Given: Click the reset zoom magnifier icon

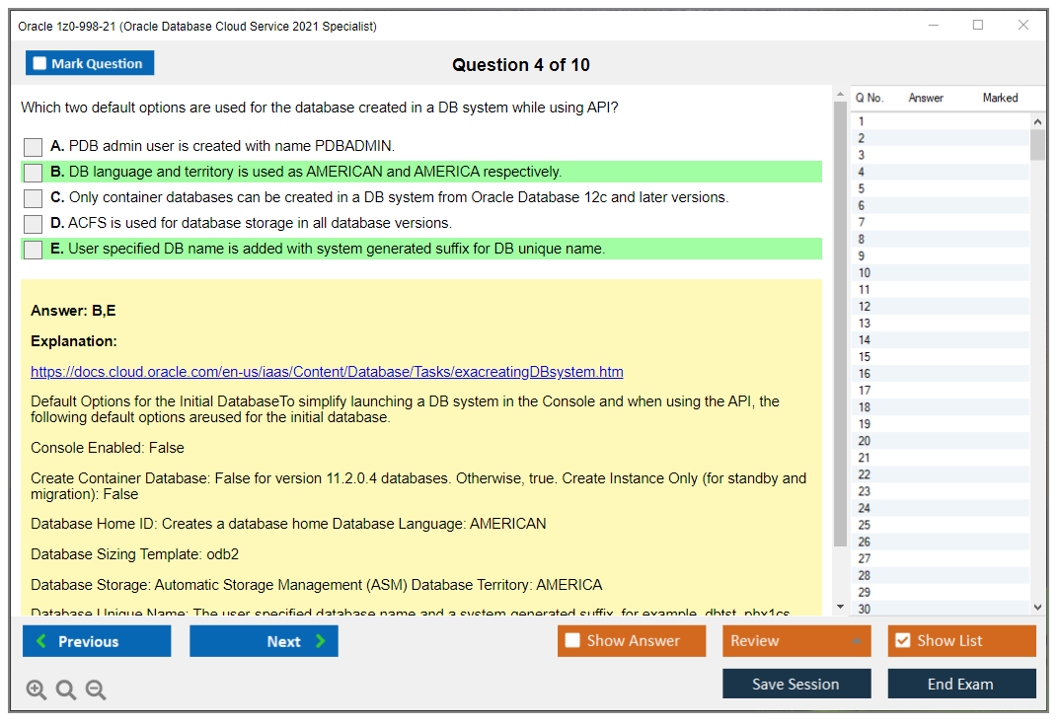Looking at the screenshot, I should pos(66,690).
